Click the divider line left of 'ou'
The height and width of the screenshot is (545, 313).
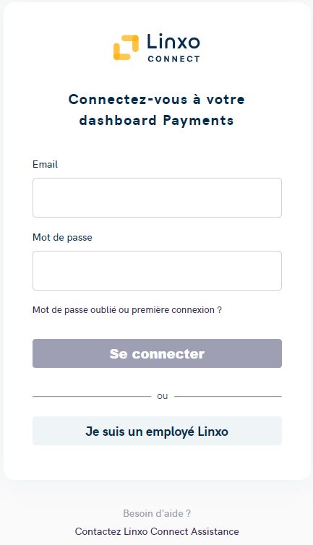point(92,396)
